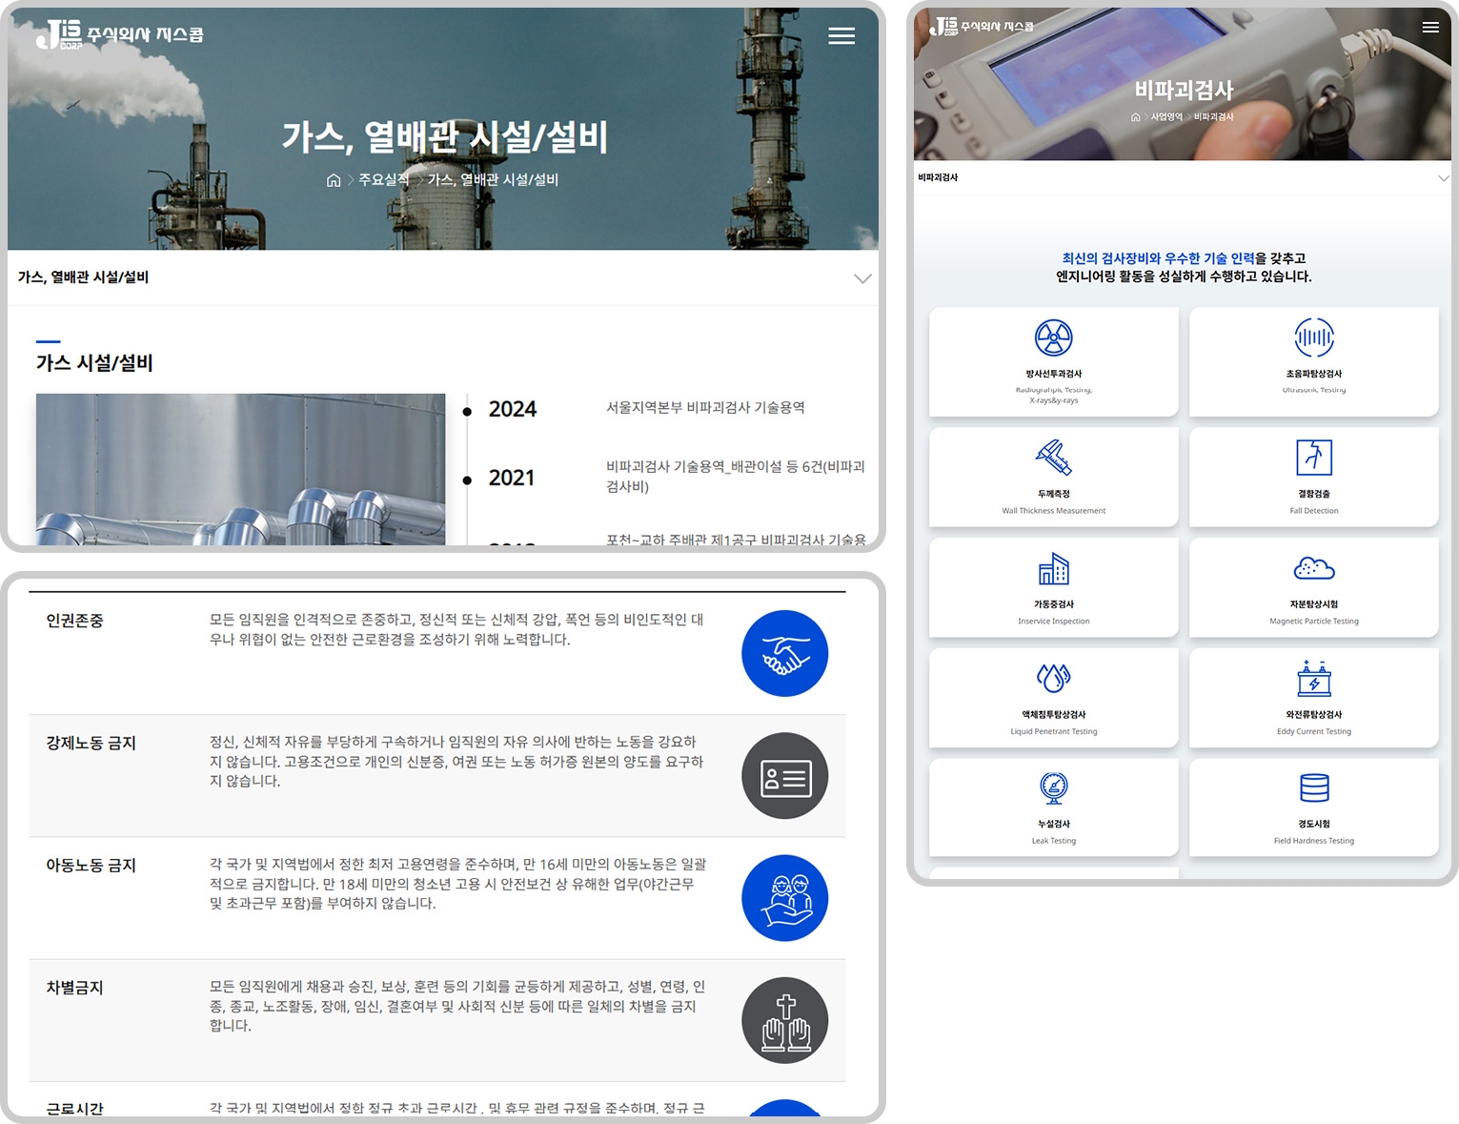This screenshot has height=1124, width=1459.
Task: Click the 근로시간 row title
Action: click(75, 1109)
